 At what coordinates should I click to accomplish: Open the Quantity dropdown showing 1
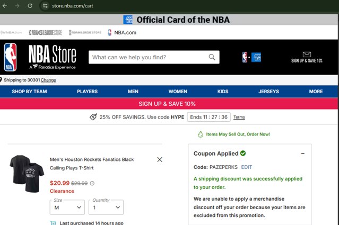point(106,207)
